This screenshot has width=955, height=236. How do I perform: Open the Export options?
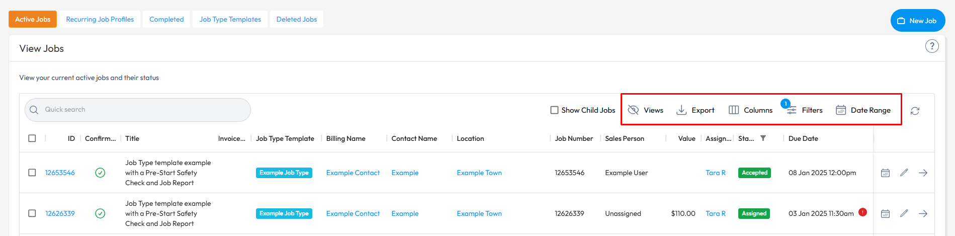696,110
